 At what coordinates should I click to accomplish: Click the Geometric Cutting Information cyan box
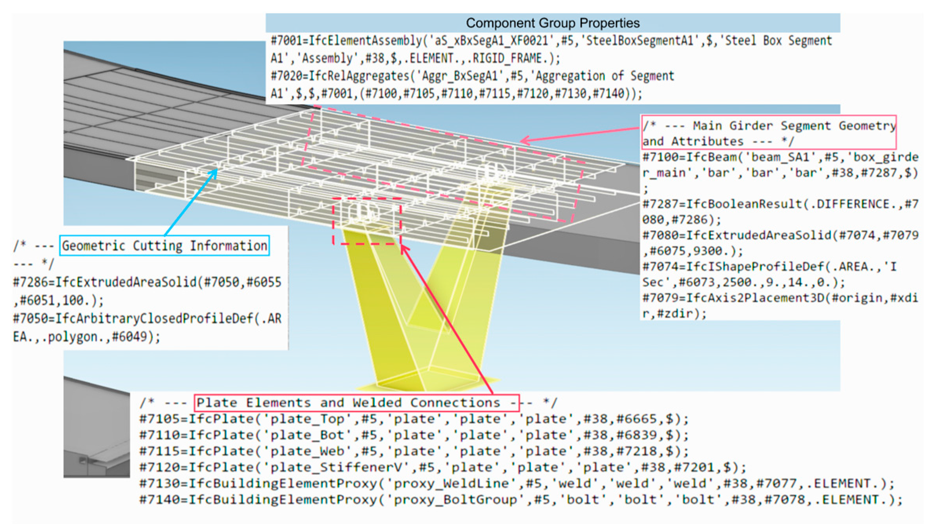click(x=164, y=246)
